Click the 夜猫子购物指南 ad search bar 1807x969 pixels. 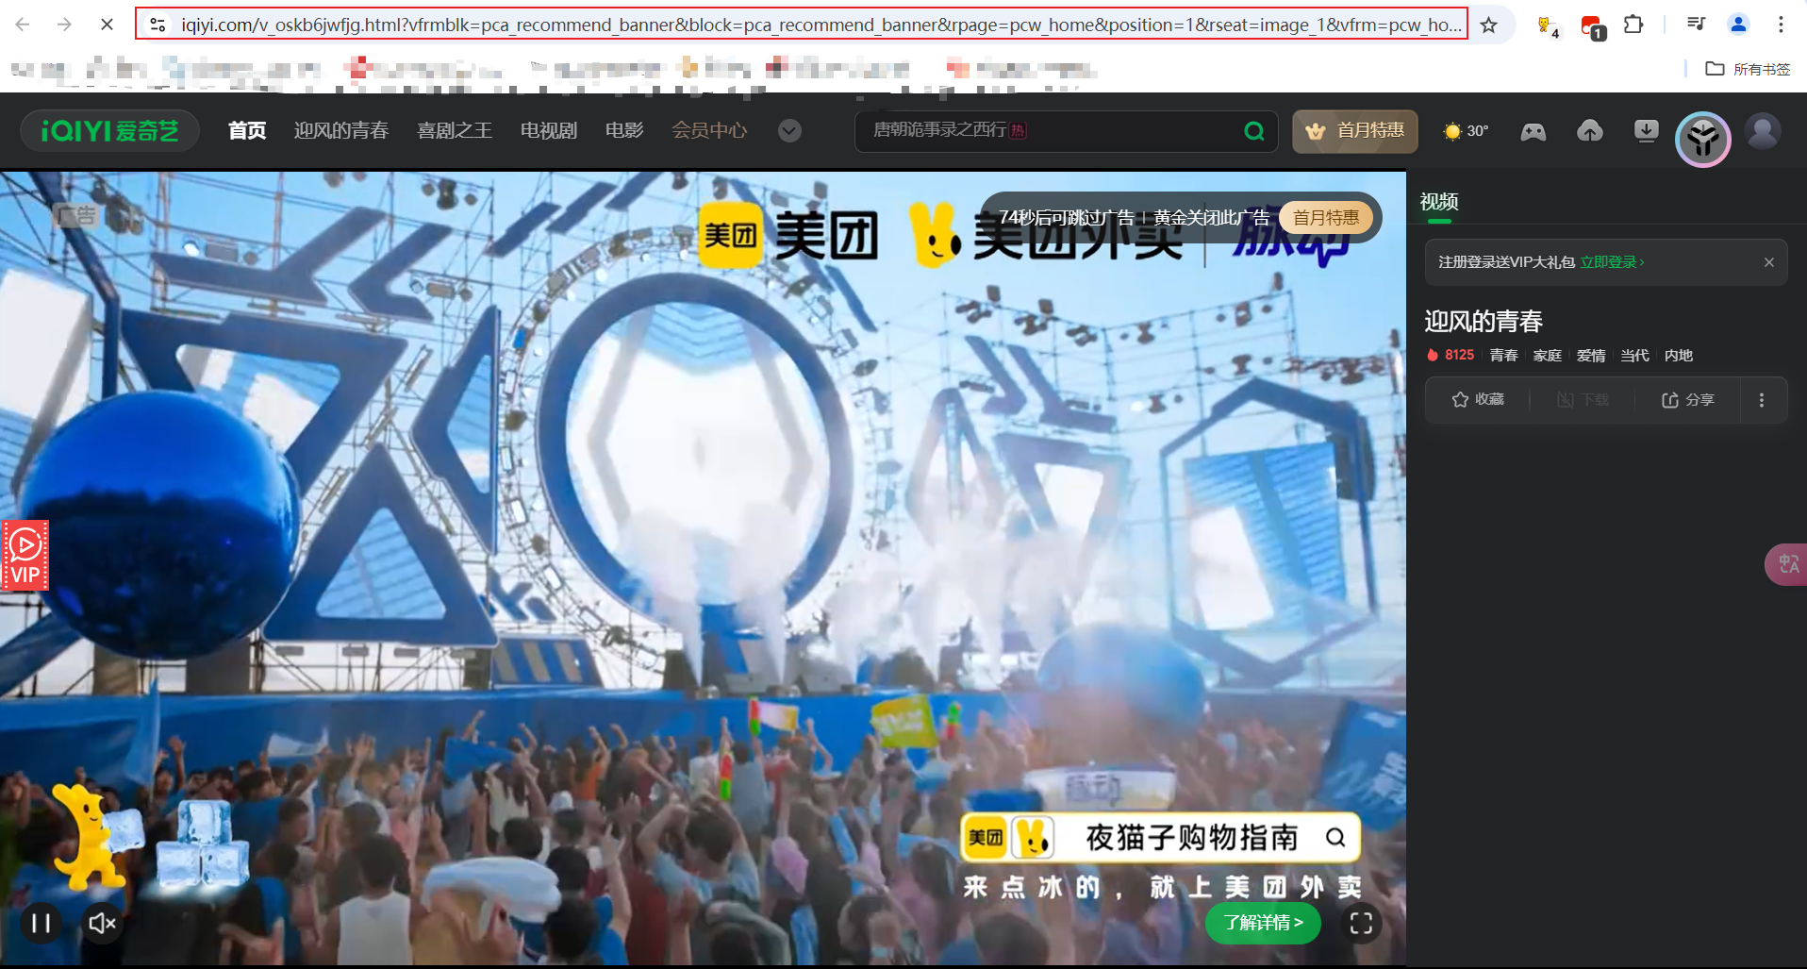(1160, 838)
